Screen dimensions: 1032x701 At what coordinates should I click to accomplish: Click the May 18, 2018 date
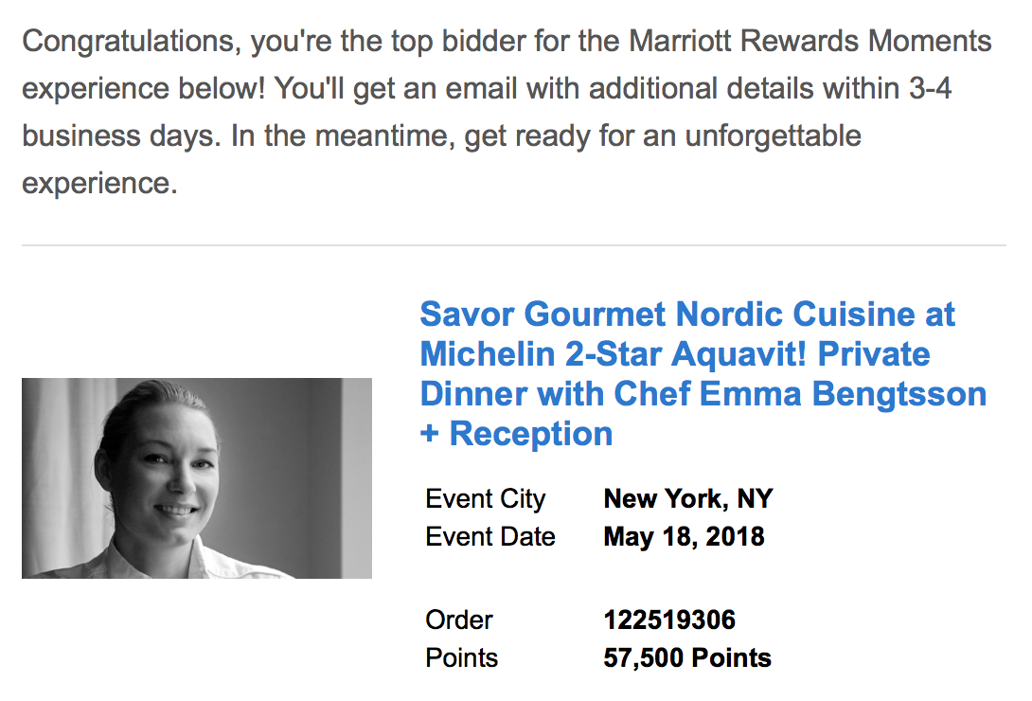click(x=684, y=536)
